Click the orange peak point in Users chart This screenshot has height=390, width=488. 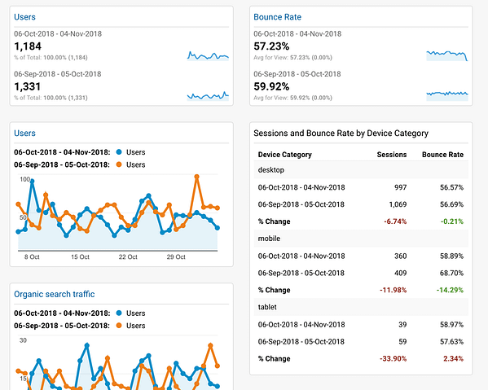[196, 177]
